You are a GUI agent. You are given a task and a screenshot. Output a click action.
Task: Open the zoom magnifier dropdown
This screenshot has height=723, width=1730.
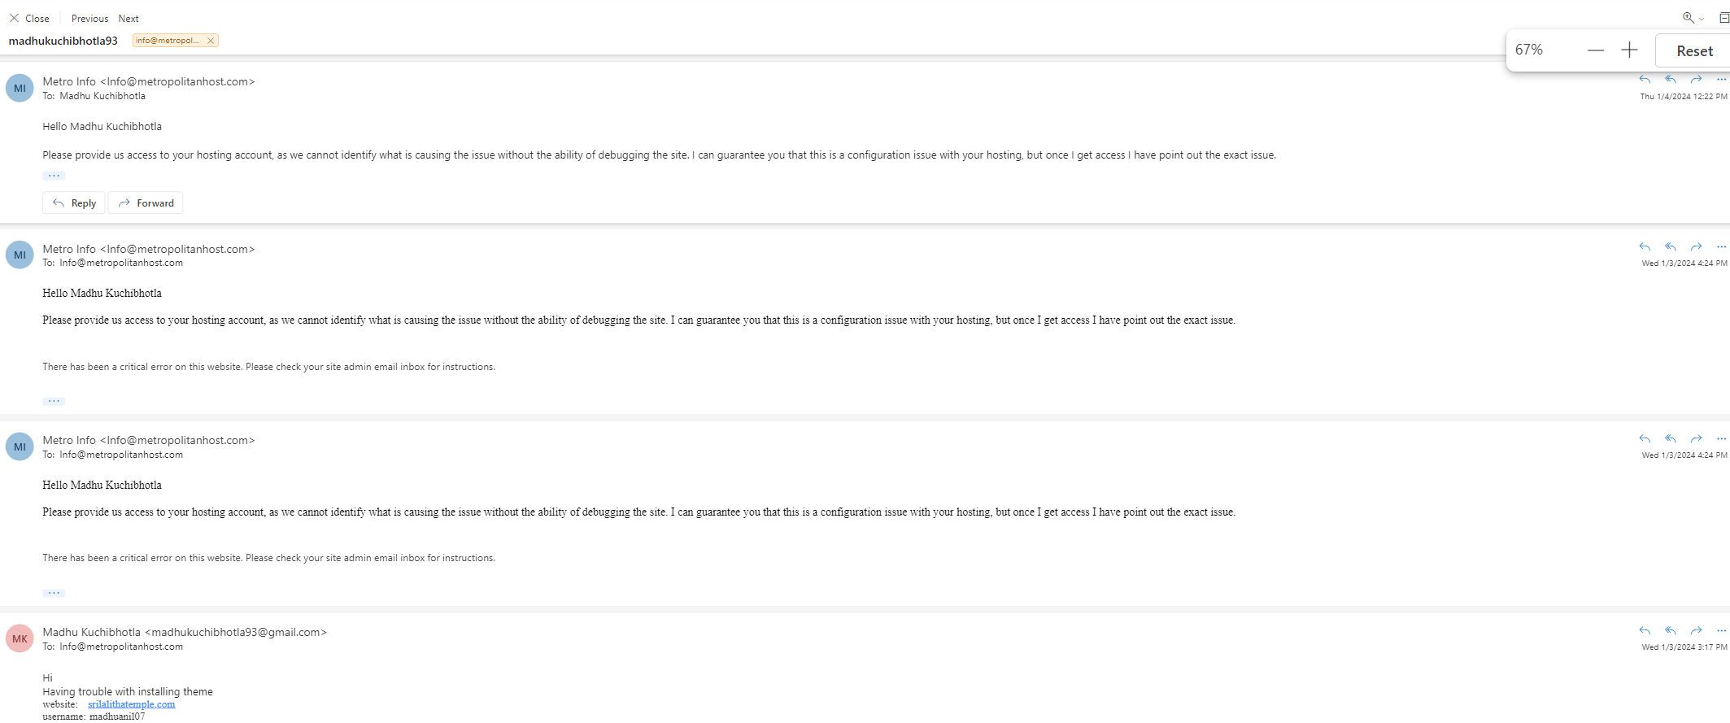tap(1693, 18)
